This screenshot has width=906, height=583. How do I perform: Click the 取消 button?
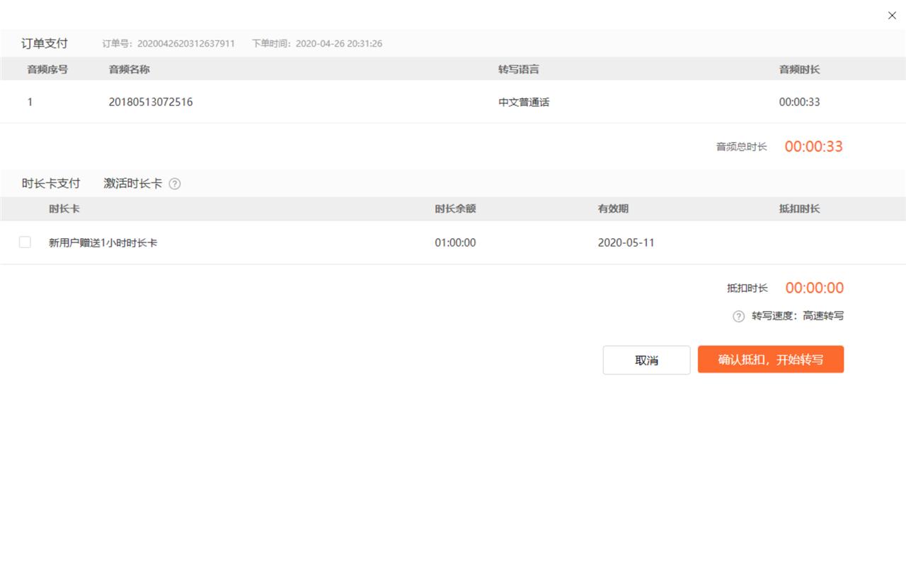pyautogui.click(x=646, y=360)
